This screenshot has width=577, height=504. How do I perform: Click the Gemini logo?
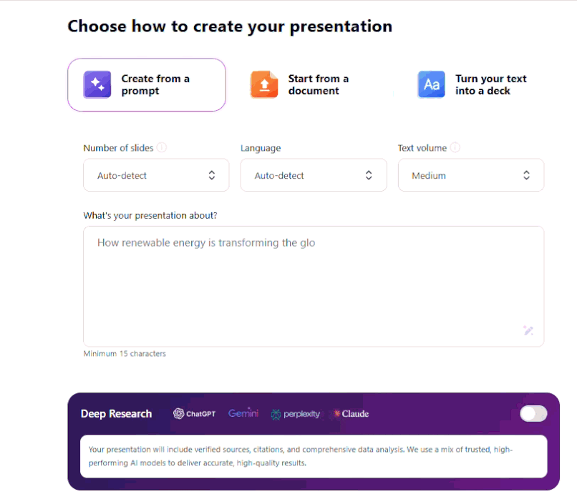[243, 413]
